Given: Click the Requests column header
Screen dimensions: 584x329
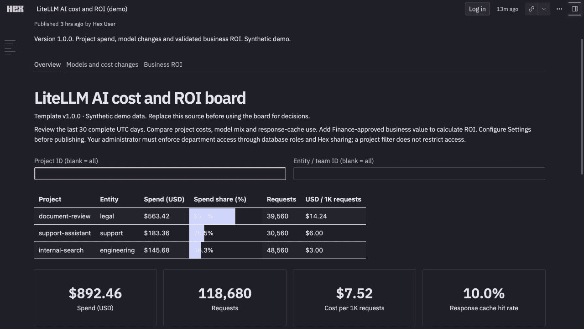Looking at the screenshot, I should [x=282, y=199].
